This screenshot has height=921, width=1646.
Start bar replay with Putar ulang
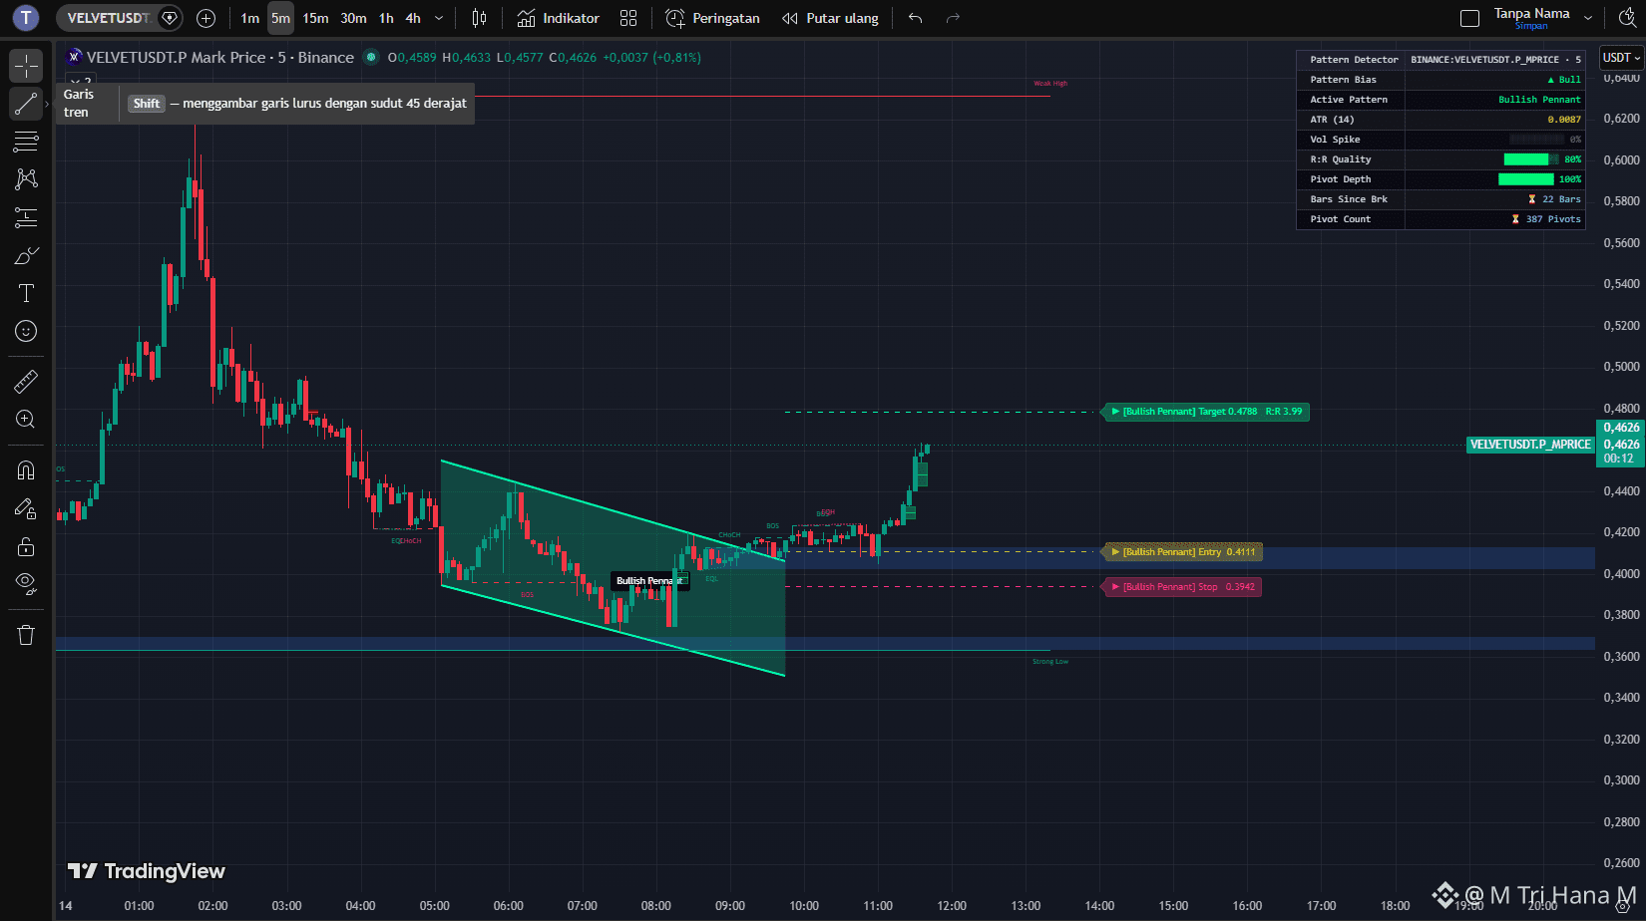[x=830, y=18]
